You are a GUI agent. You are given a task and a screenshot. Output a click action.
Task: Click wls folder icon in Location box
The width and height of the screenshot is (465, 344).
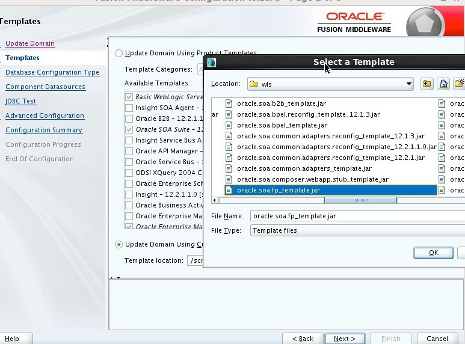[254, 84]
